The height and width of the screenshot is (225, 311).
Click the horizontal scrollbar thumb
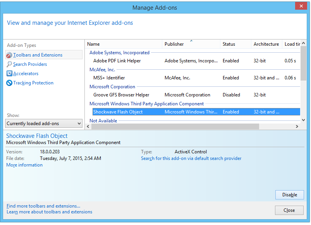pos(175,127)
